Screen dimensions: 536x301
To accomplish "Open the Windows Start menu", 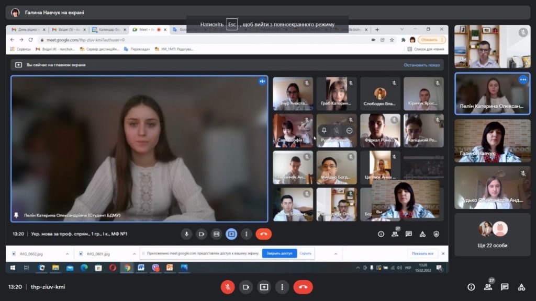I will point(13,268).
